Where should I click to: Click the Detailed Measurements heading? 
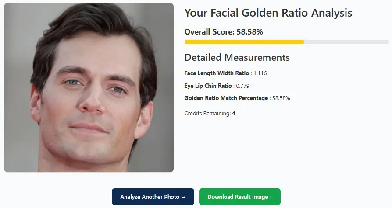pyautogui.click(x=237, y=57)
